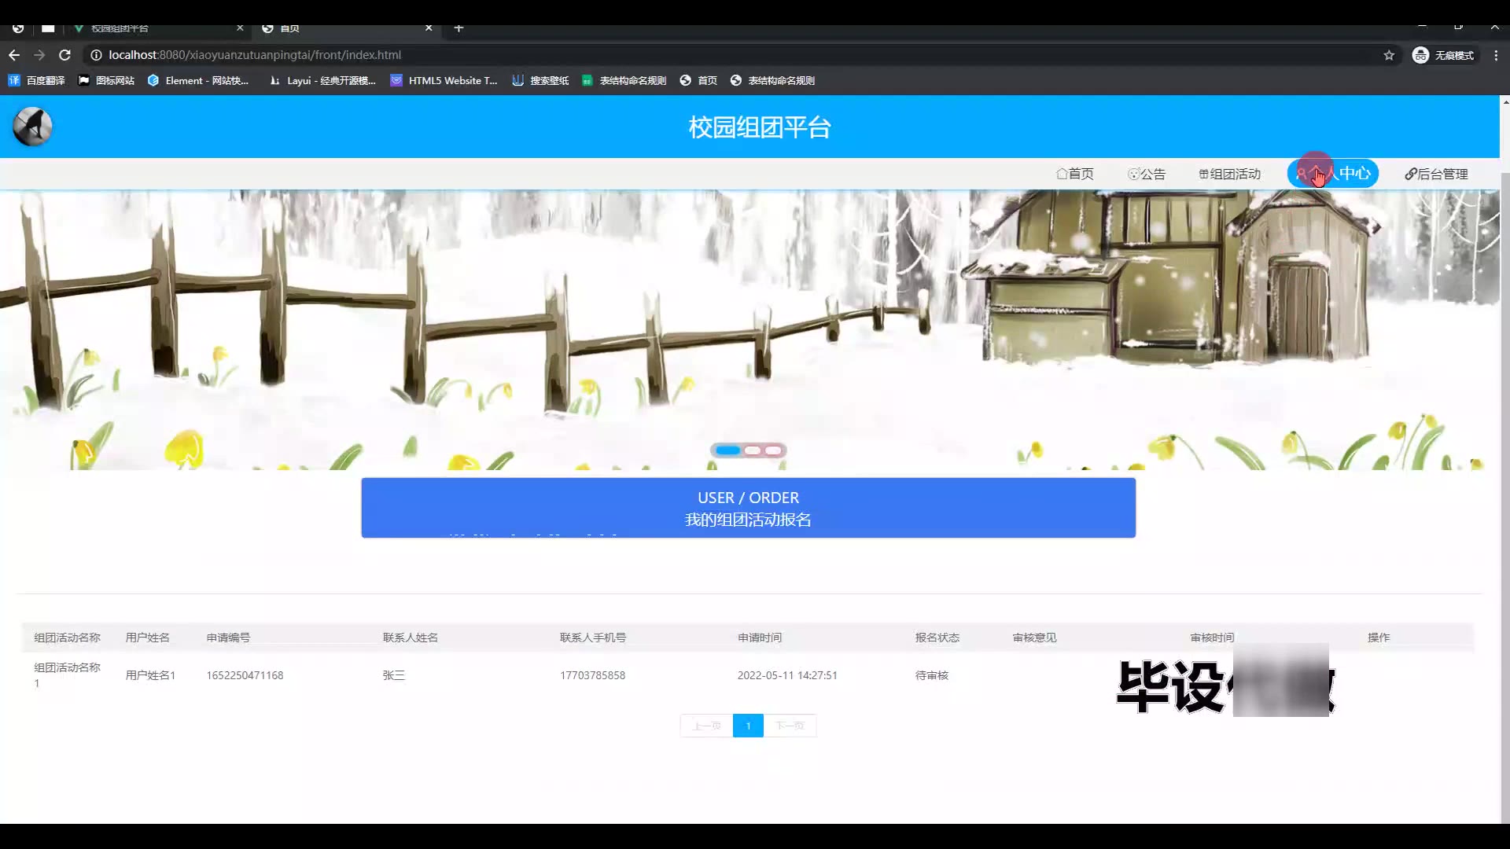This screenshot has width=1510, height=849.
Task: Bookmark this page with star icon
Action: pyautogui.click(x=1389, y=55)
